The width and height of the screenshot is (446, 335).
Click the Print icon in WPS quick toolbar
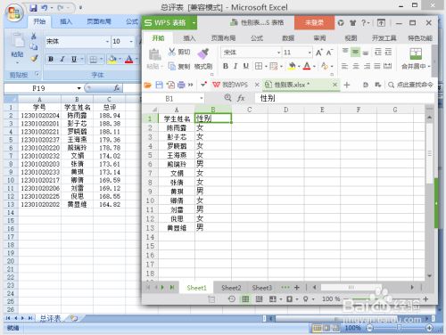tap(181, 85)
